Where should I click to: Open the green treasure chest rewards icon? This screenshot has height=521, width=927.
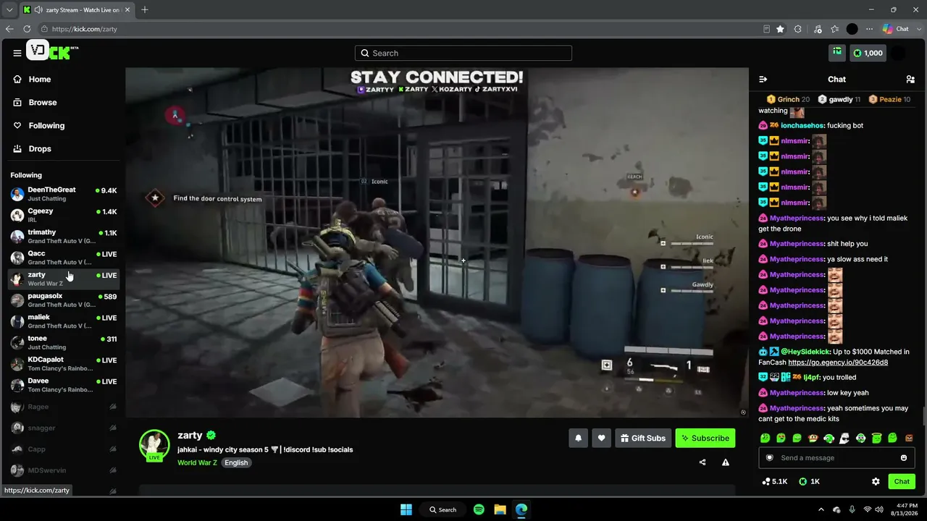[x=836, y=53]
